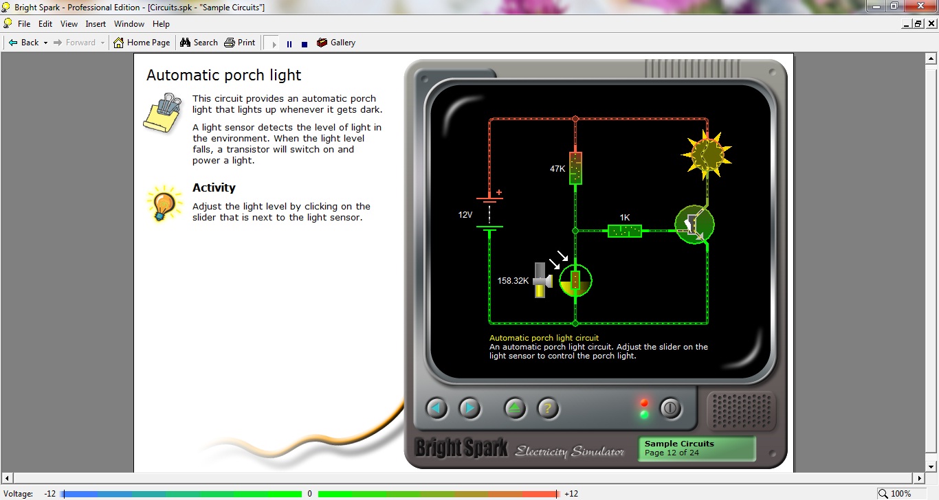Click the previous page arrow on simulator
939x500 pixels.
(437, 409)
